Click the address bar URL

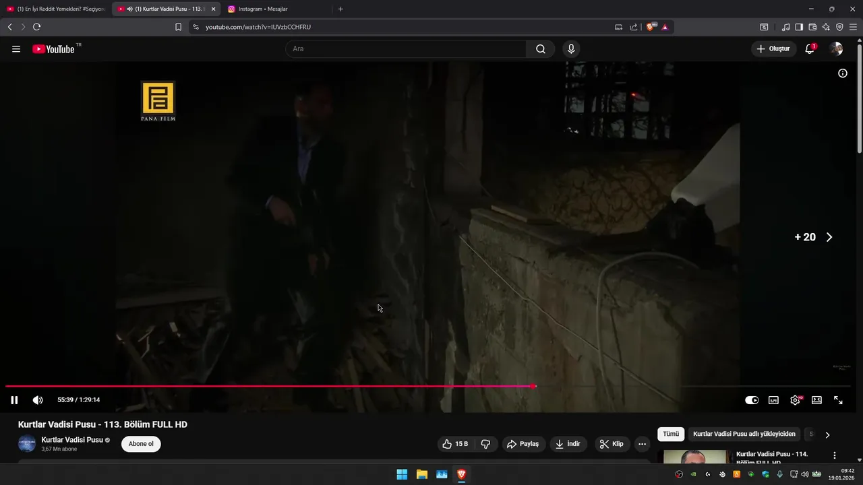258,27
